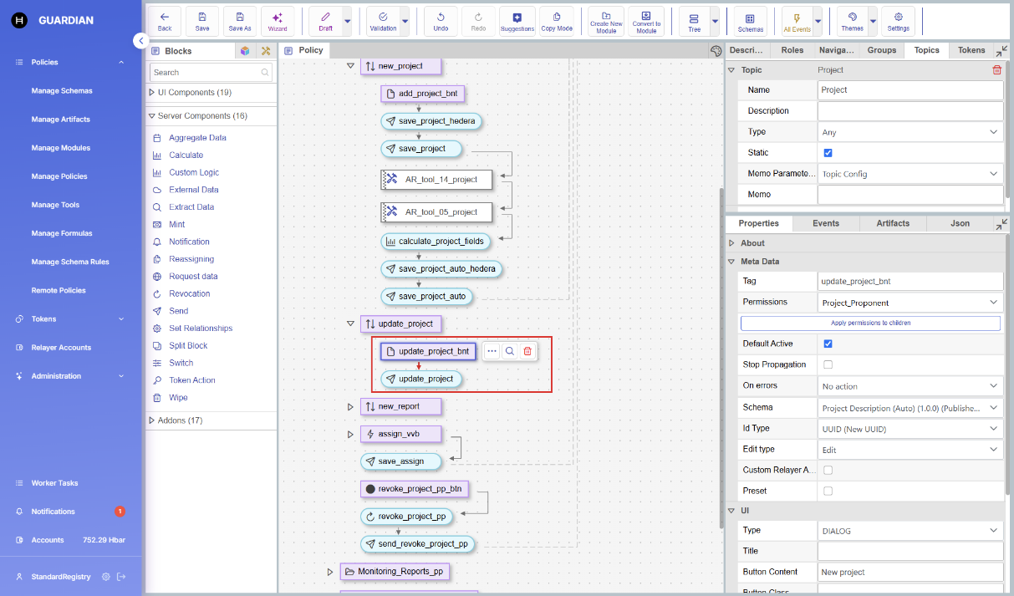The height and width of the screenshot is (596, 1014).
Task: Click the Search blocks input field
Action: pos(206,73)
